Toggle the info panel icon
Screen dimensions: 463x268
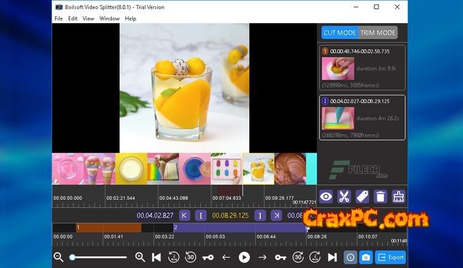tap(350, 257)
